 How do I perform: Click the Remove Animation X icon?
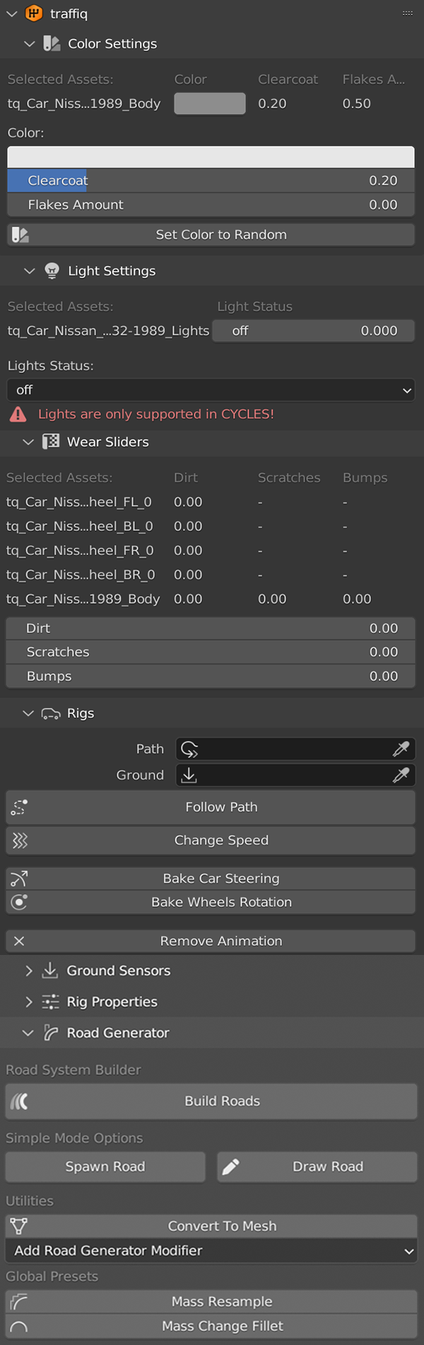coord(19,941)
